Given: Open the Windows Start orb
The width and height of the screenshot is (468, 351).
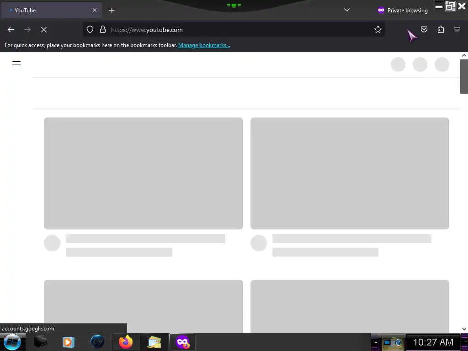Looking at the screenshot, I should pos(12,342).
